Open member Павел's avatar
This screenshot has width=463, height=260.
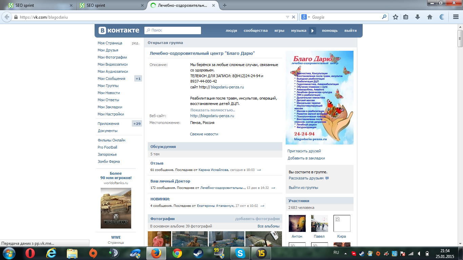coord(319,223)
